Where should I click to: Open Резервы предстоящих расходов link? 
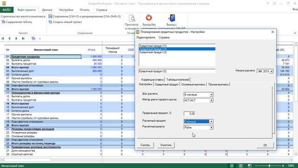point(33,129)
